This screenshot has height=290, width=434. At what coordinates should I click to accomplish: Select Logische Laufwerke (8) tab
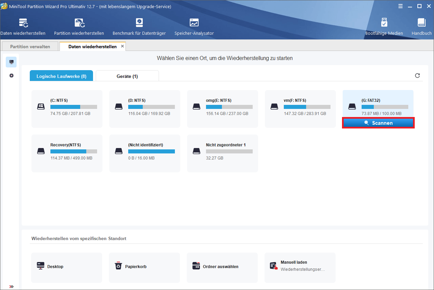pyautogui.click(x=61, y=76)
